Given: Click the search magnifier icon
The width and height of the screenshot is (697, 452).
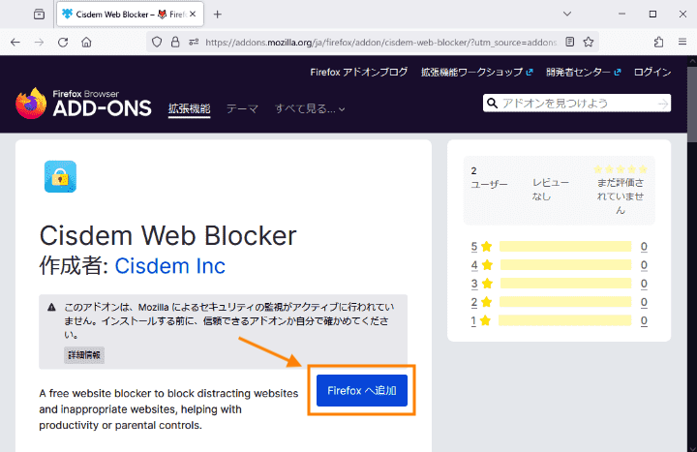Looking at the screenshot, I should [x=492, y=104].
